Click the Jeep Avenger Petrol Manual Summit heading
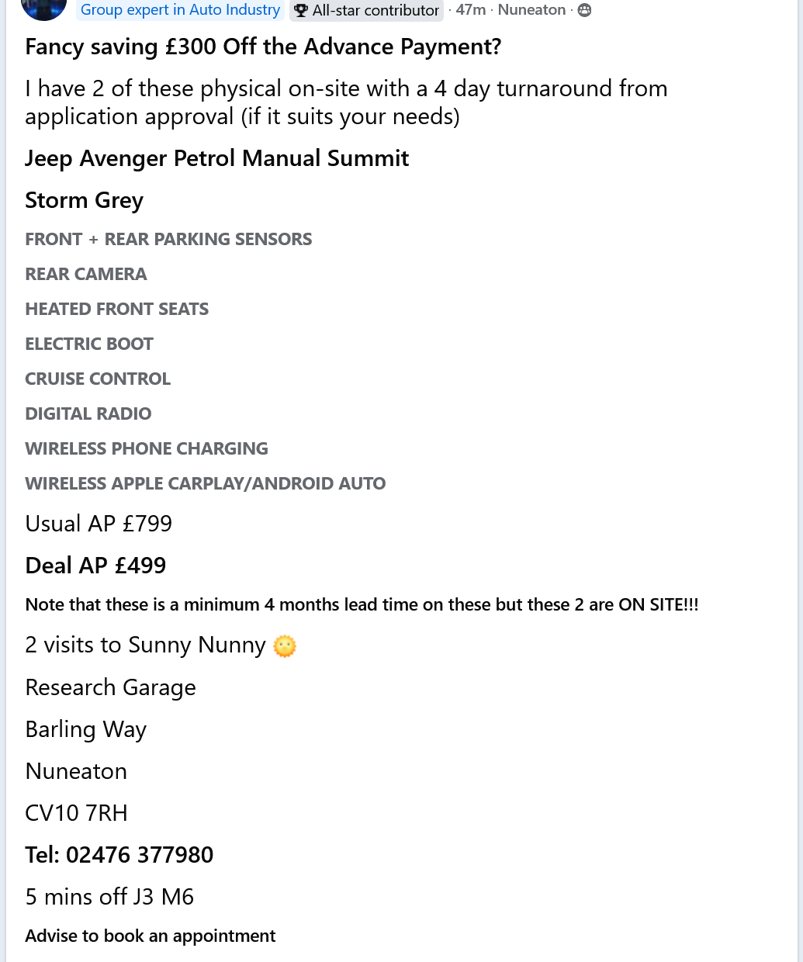 coord(216,158)
